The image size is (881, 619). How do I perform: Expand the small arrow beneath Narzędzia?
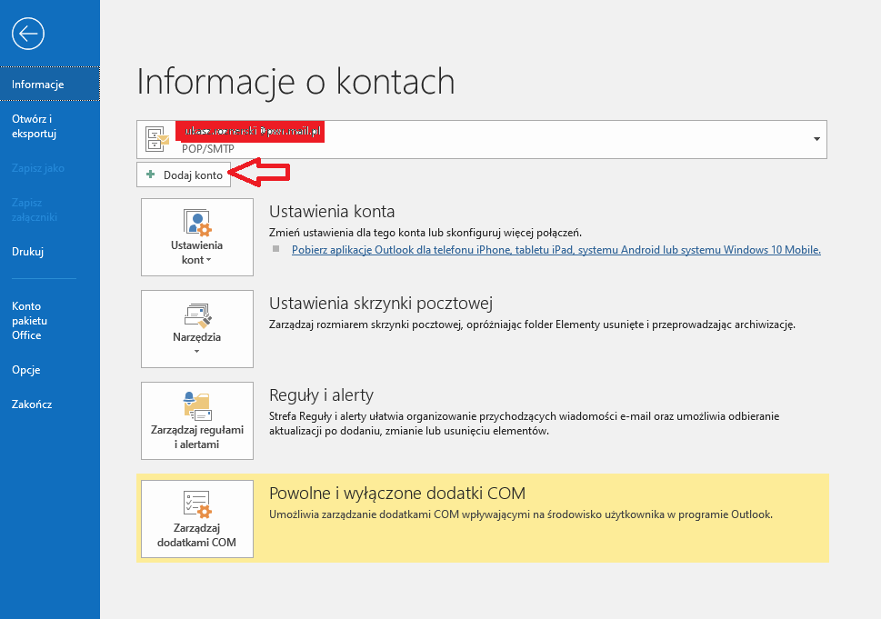point(196,351)
